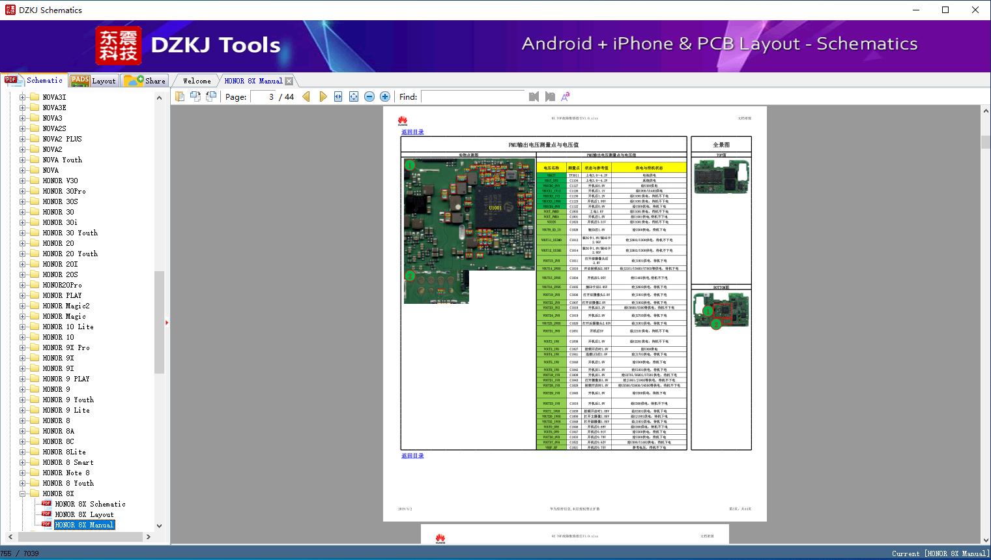Go to the next page arrow
The image size is (991, 560).
(x=323, y=96)
